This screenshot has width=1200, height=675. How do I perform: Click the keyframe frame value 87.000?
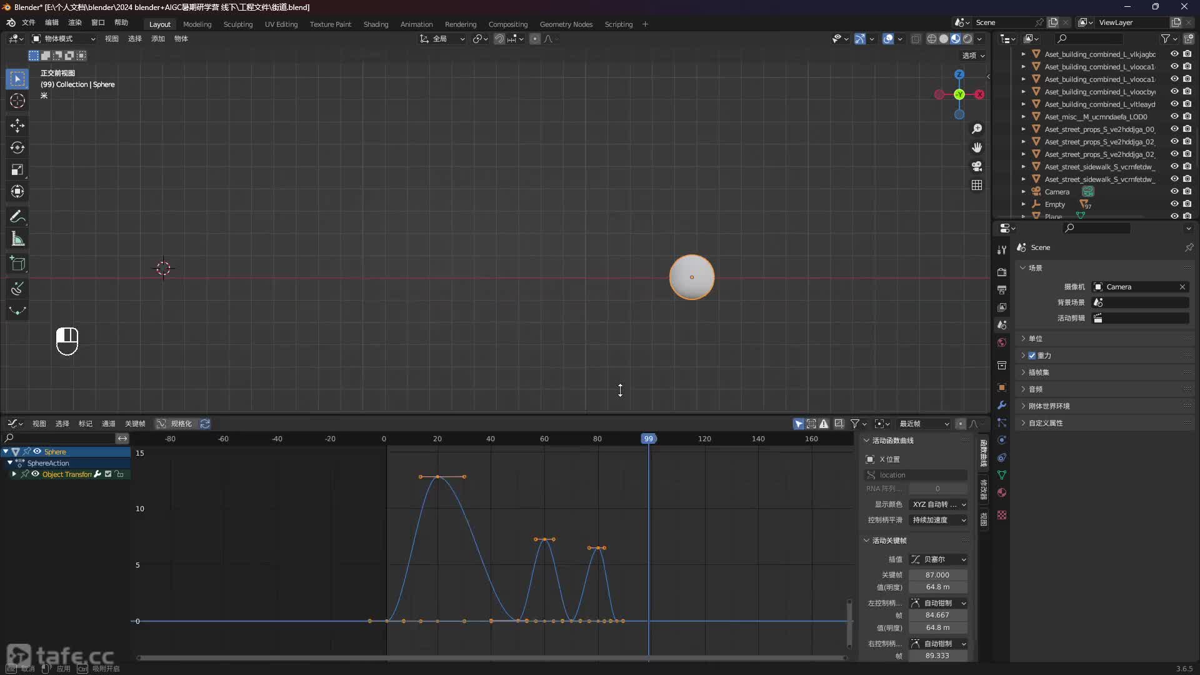click(x=937, y=575)
